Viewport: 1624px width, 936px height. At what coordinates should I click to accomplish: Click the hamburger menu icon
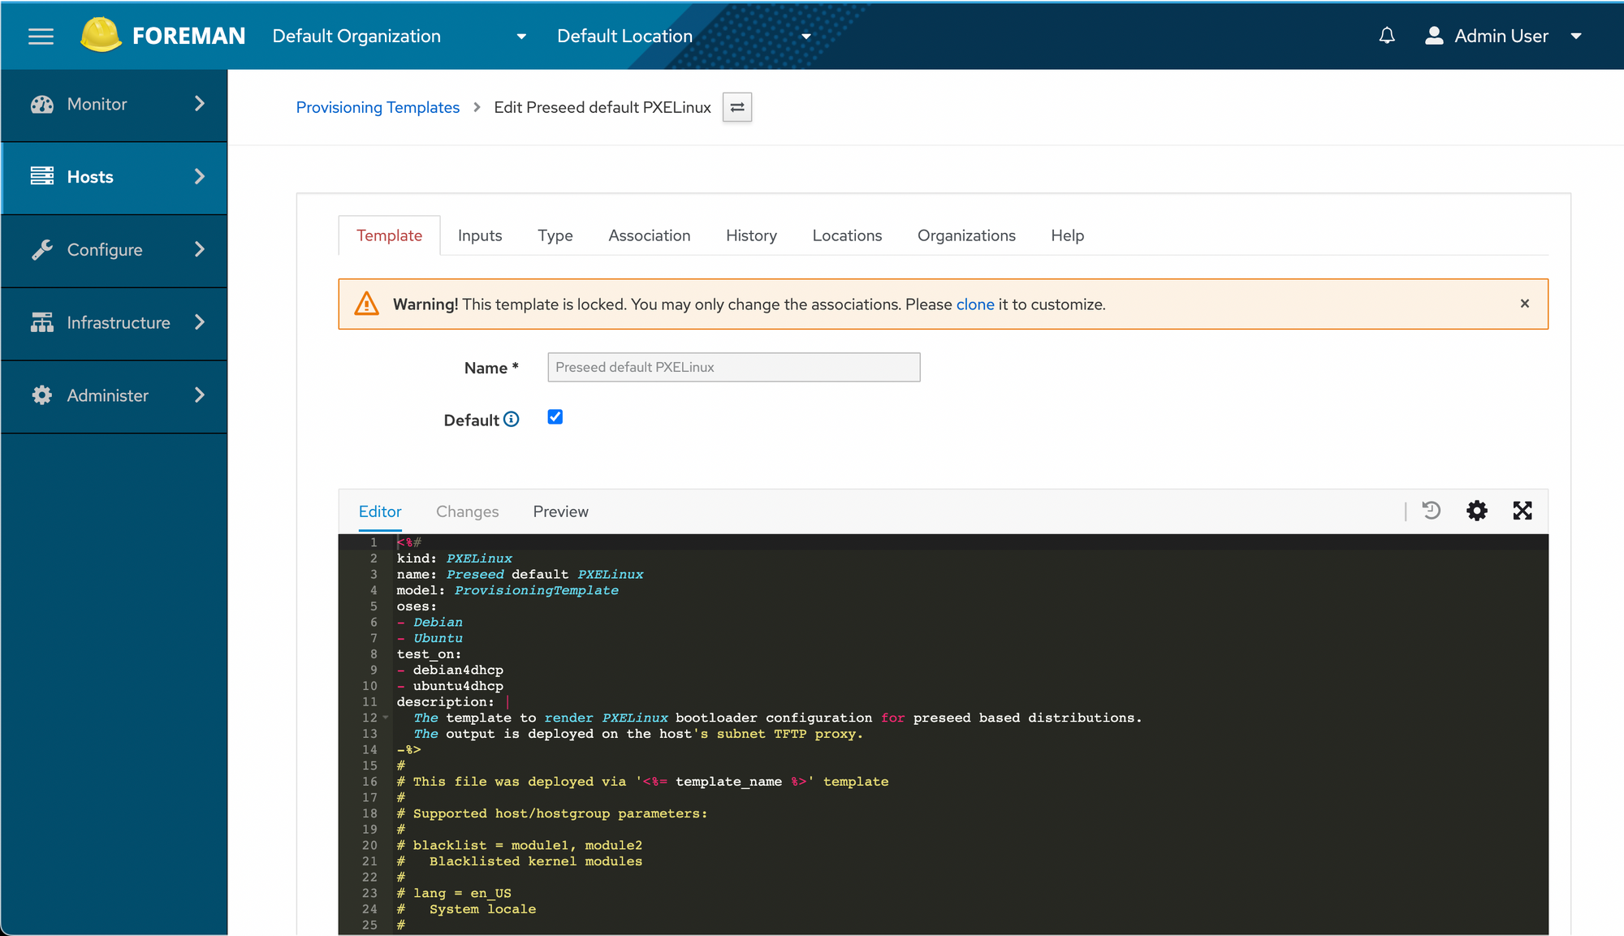(x=41, y=37)
